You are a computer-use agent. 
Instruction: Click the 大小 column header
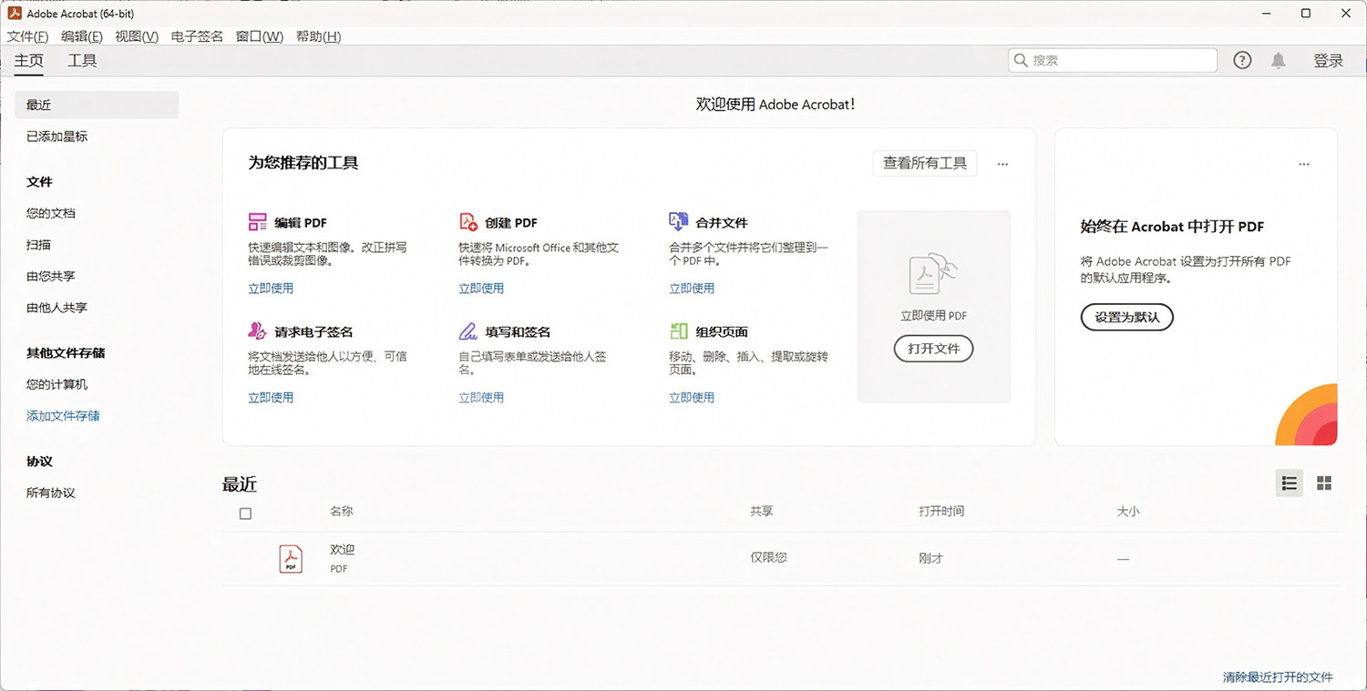click(x=1128, y=512)
